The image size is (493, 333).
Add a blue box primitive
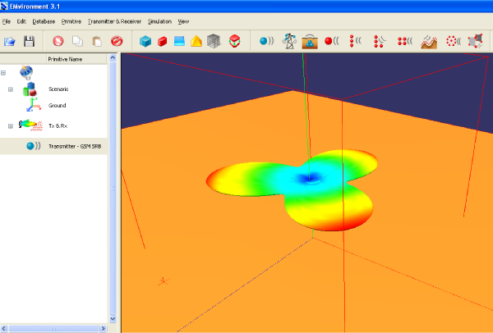point(145,40)
